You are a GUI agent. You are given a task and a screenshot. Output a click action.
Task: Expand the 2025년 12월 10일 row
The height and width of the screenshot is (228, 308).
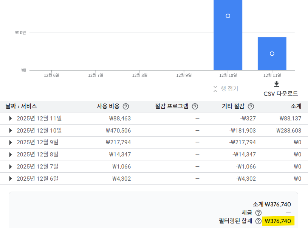click(x=11, y=131)
